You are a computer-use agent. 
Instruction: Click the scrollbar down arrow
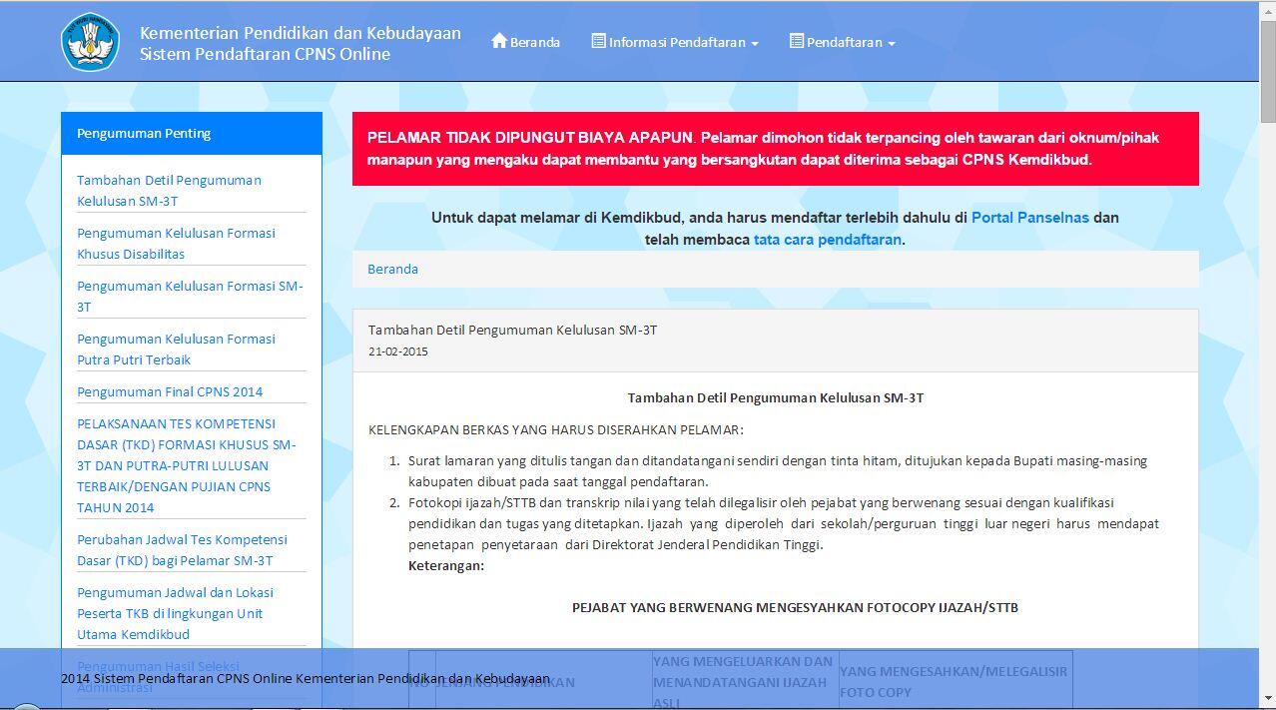coord(1267,698)
